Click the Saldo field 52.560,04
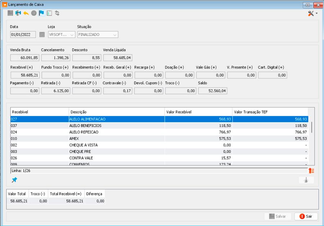The image size is (324, 226). [x=213, y=91]
